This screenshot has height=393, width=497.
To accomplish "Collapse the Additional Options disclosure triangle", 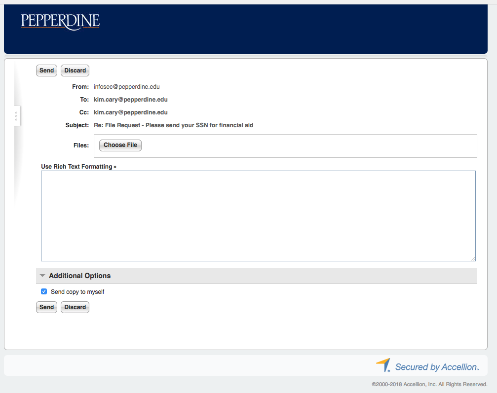I will 42,276.
